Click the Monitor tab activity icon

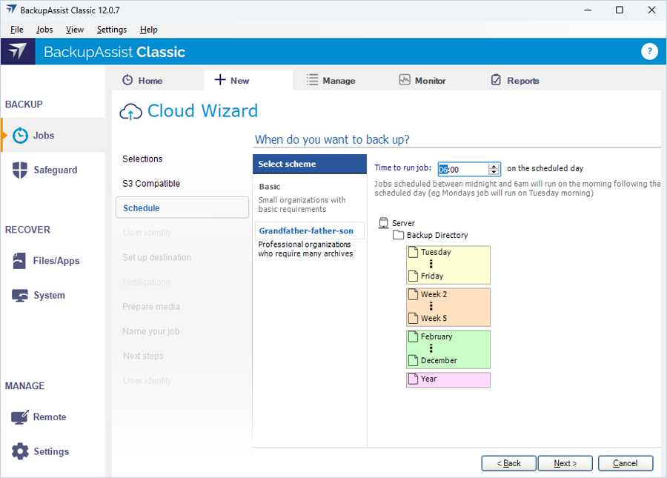[405, 79]
